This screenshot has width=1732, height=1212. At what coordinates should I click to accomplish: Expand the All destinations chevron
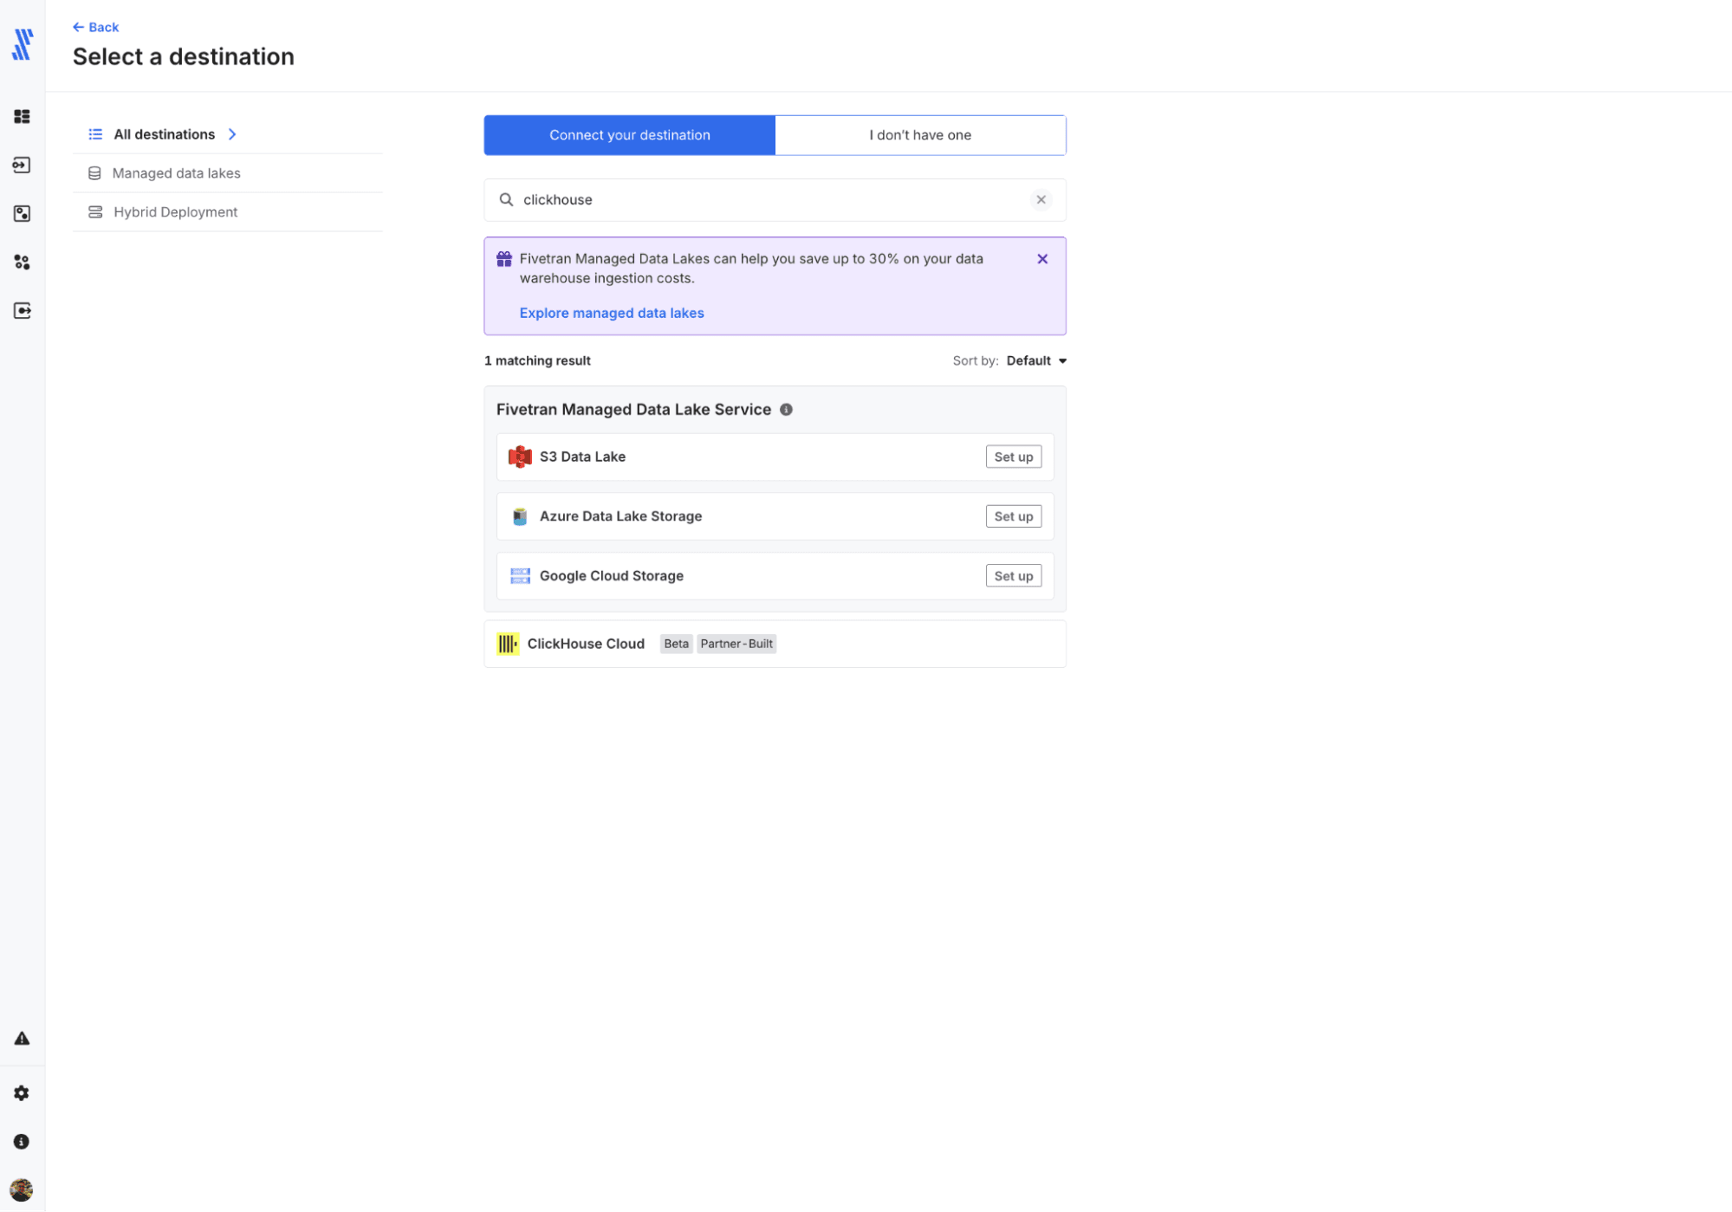point(232,134)
